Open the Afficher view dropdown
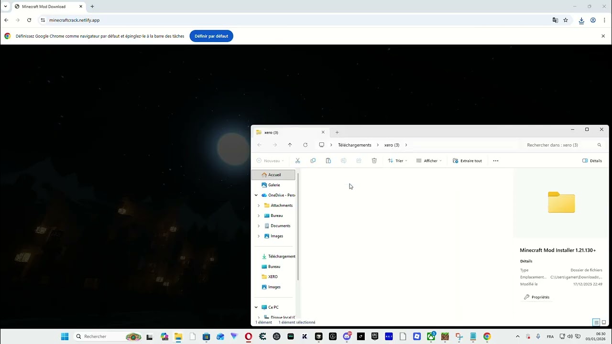This screenshot has height=344, width=612. coord(429,161)
